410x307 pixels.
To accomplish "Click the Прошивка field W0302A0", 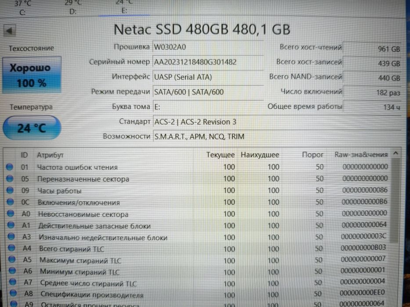I will pyautogui.click(x=208, y=47).
